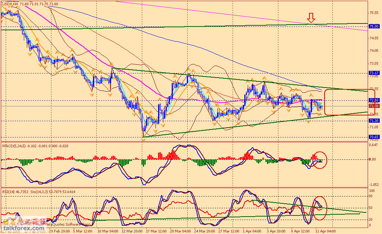The image size is (382, 234).
Task: Click the 5 Mar 12:00 time label
Action: click(83, 231)
